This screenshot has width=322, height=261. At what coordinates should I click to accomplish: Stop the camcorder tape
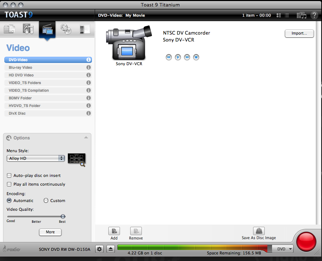tap(196, 57)
